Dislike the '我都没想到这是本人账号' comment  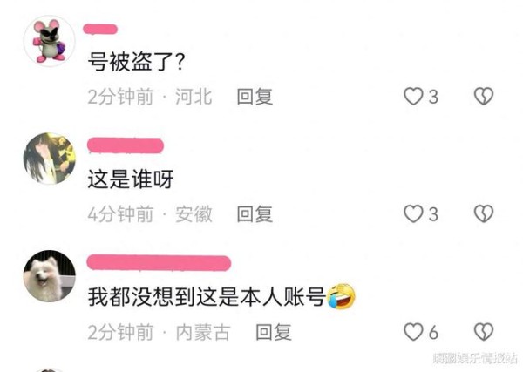[x=484, y=332]
